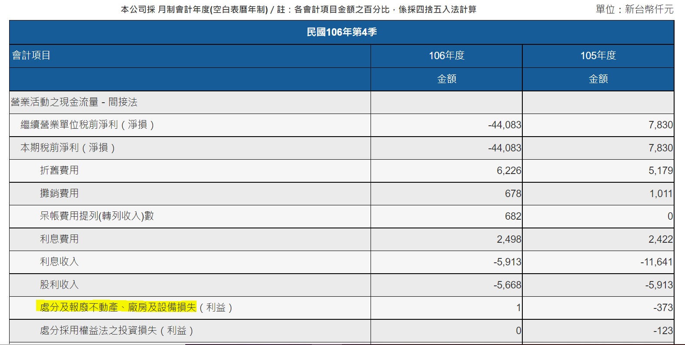Click the 攤銷費用 value 678

point(513,194)
